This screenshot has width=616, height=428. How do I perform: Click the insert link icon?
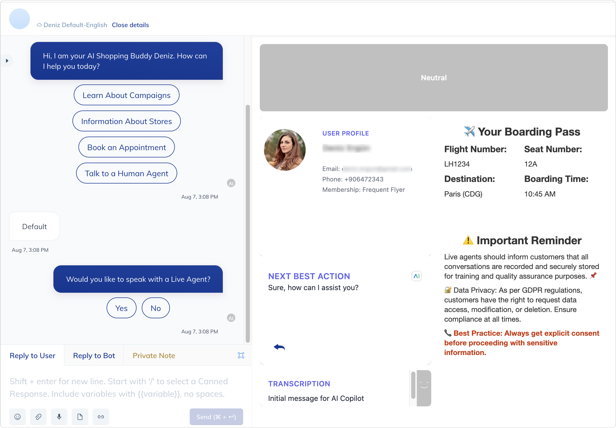pos(101,417)
